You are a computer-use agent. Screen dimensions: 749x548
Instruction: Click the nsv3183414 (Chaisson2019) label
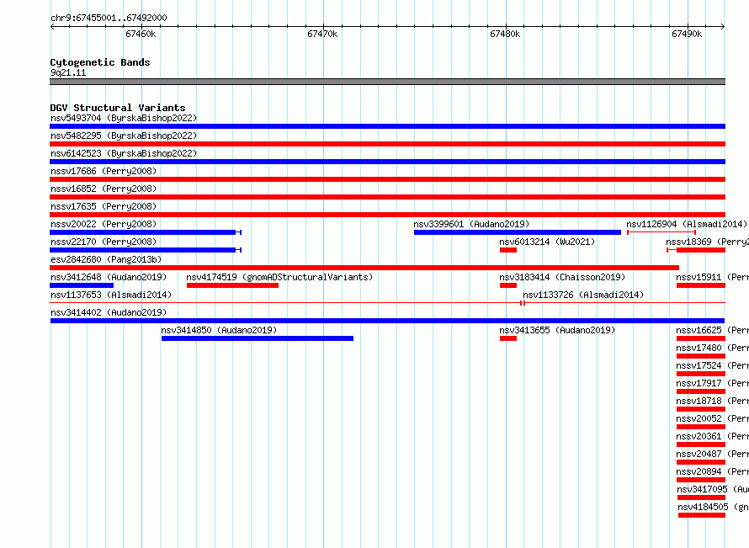562,277
